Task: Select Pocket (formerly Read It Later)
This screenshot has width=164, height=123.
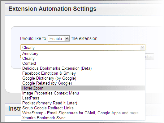Action: click(x=83, y=103)
